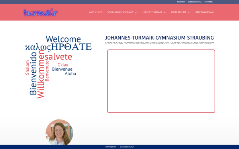
Task: Click the Johannes-Turmair-Gymnasium Straubing heading
Action: [x=159, y=38]
